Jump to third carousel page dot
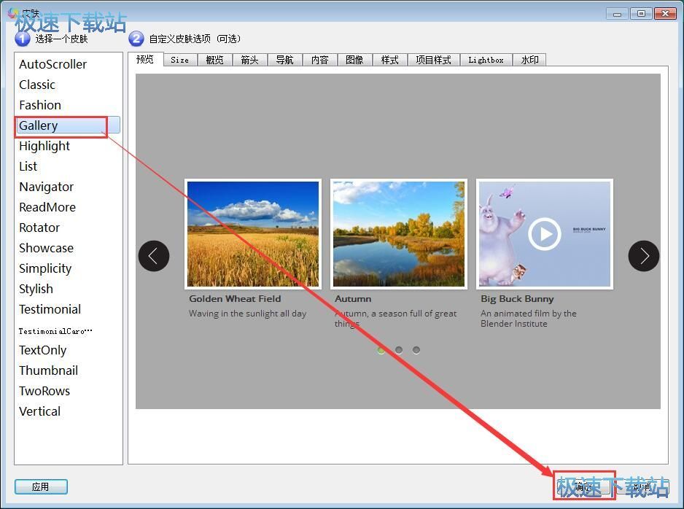This screenshot has width=684, height=509. [x=416, y=350]
